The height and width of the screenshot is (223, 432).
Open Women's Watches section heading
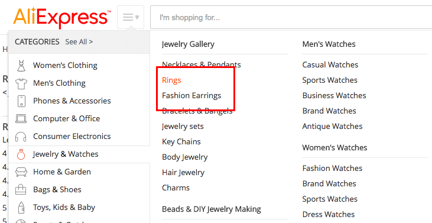pos(334,147)
